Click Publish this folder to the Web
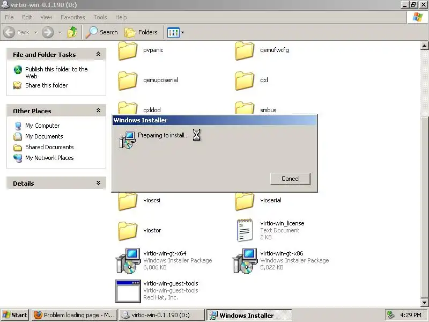The image size is (429, 322). point(56,72)
